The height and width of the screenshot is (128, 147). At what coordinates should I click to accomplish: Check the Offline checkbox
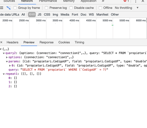100,8
